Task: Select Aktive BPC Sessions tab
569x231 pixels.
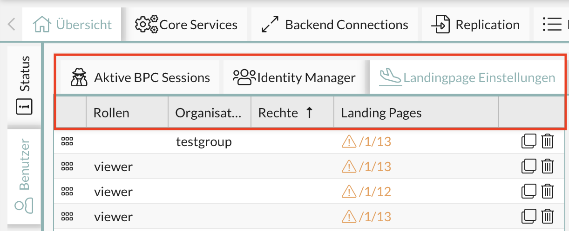Action: click(x=140, y=77)
